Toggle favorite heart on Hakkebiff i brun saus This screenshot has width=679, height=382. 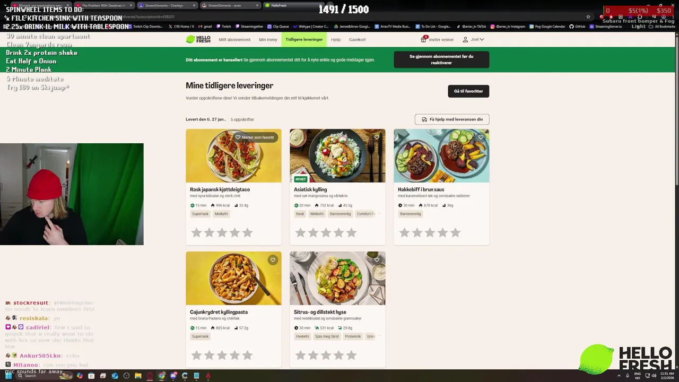(x=481, y=137)
